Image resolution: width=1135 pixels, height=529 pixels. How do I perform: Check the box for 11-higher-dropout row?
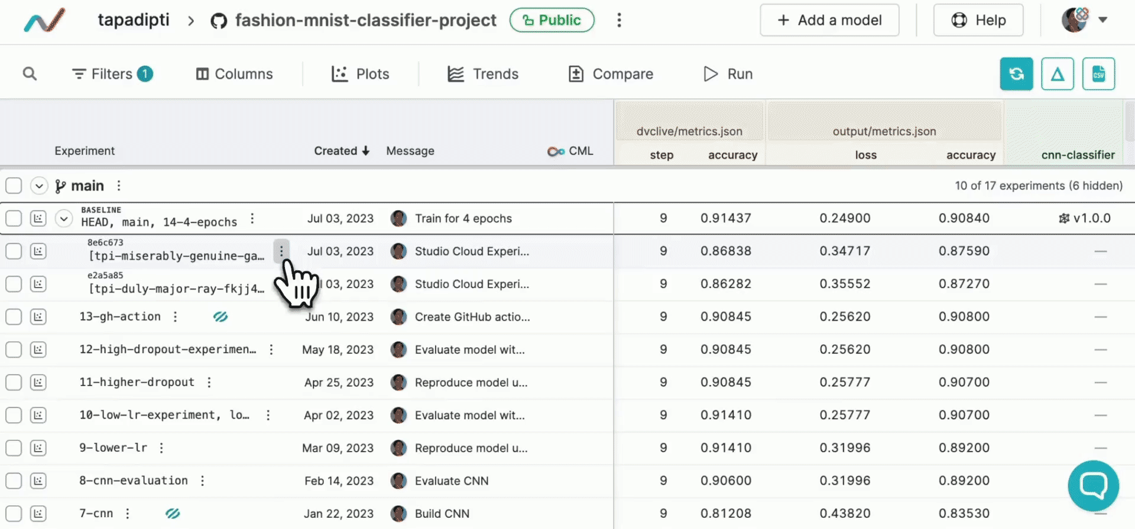(x=14, y=383)
